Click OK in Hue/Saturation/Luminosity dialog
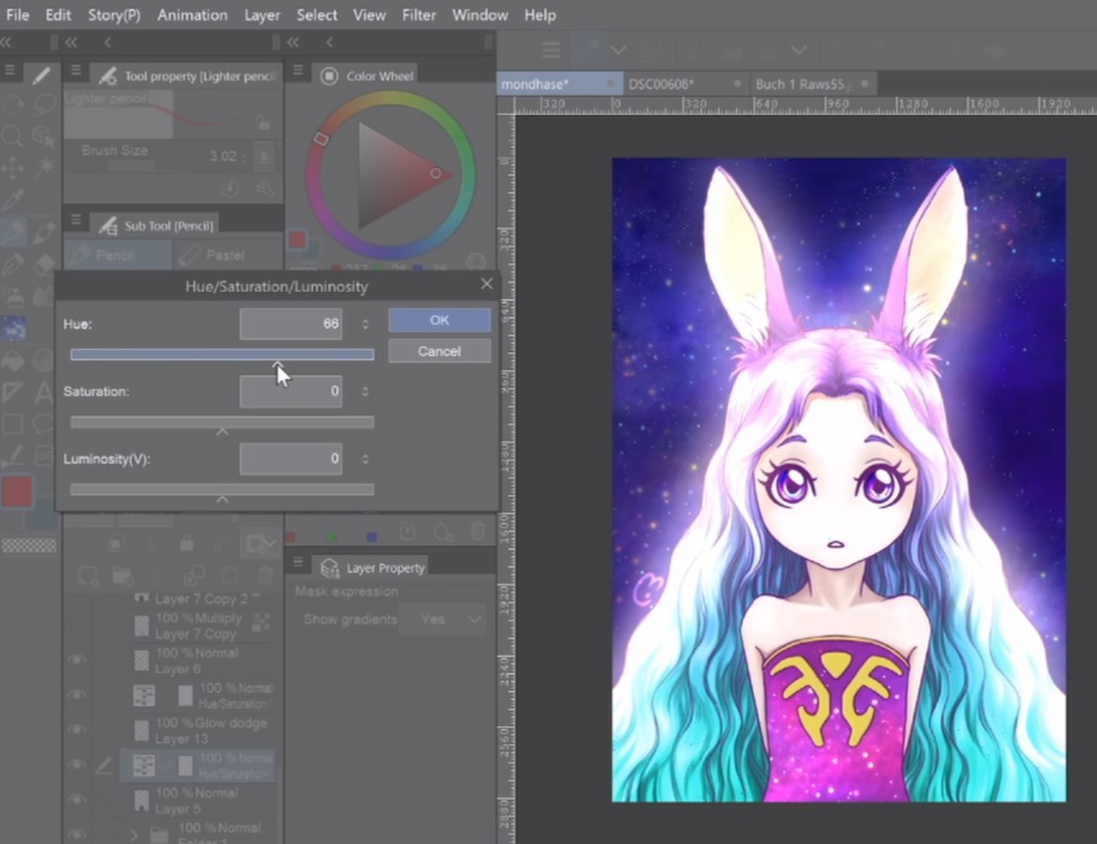The width and height of the screenshot is (1097, 844). 439,321
